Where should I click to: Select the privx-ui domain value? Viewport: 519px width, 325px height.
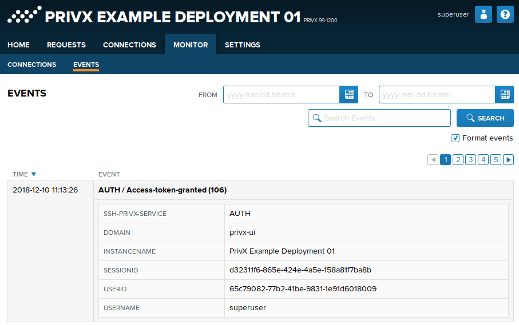point(242,232)
